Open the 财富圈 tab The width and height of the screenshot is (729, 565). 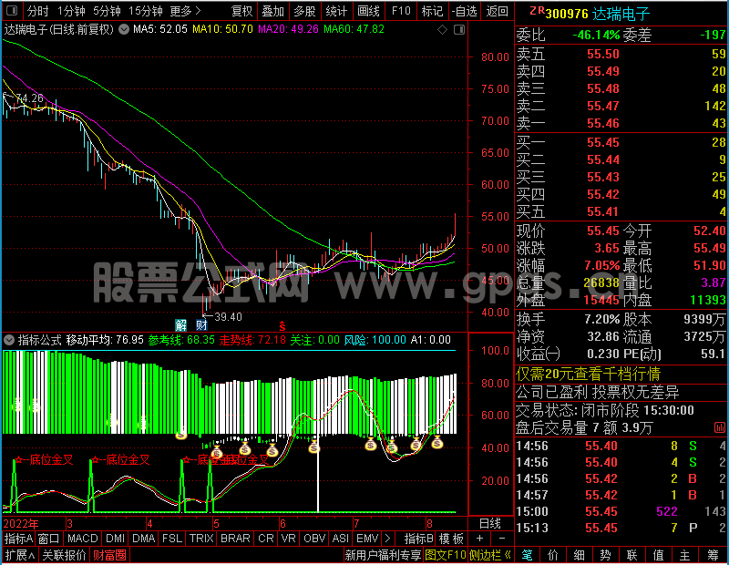(109, 555)
